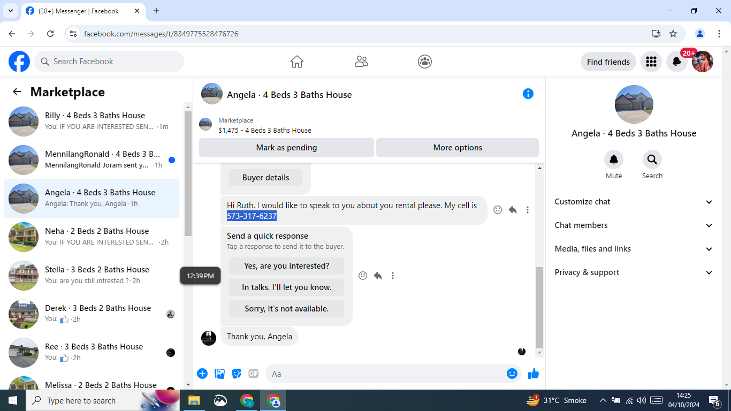
Task: Click the conversation list scrollbar thumb
Action: click(188, 173)
